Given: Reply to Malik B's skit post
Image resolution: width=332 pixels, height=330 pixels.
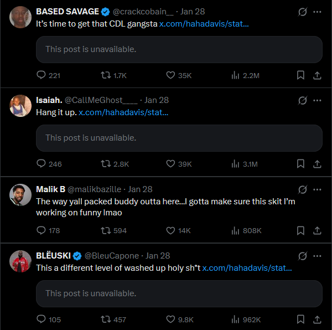Looking at the screenshot, I should click(41, 230).
